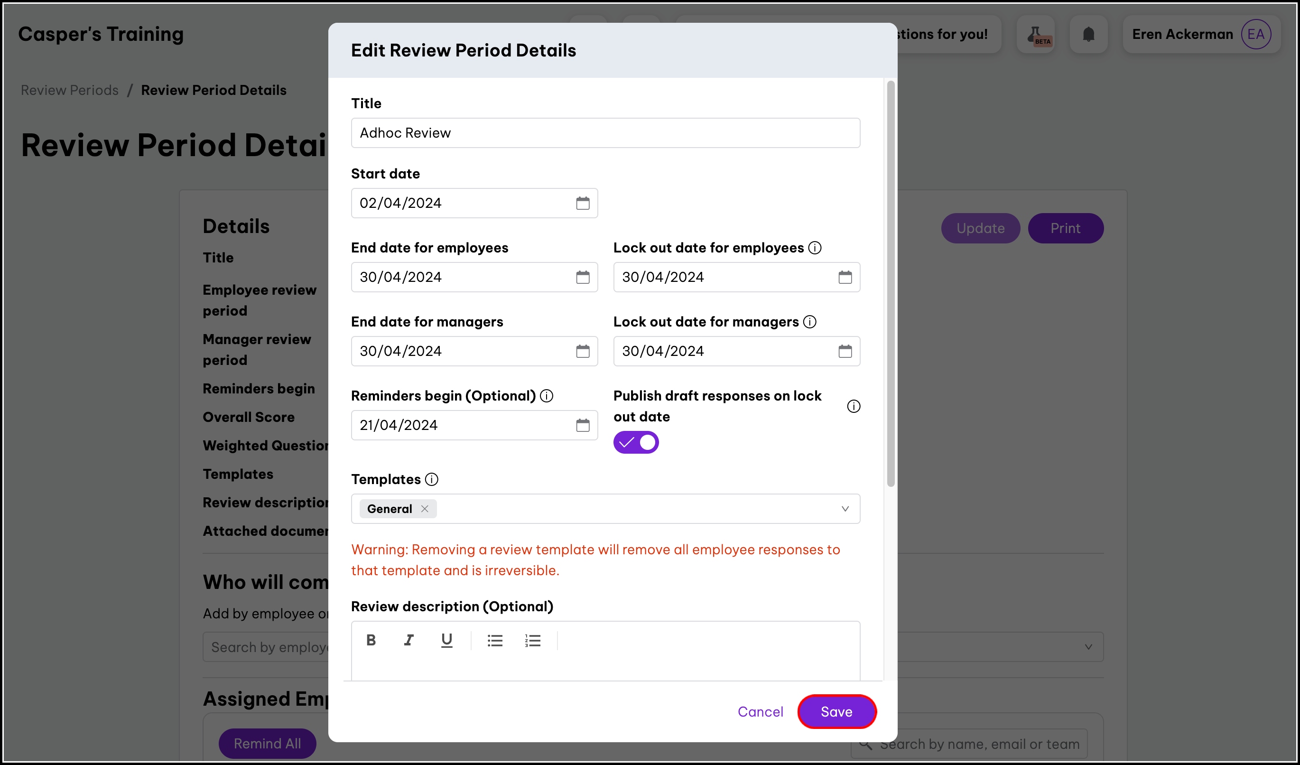This screenshot has height=765, width=1300.
Task: Save the review period details
Action: (836, 712)
